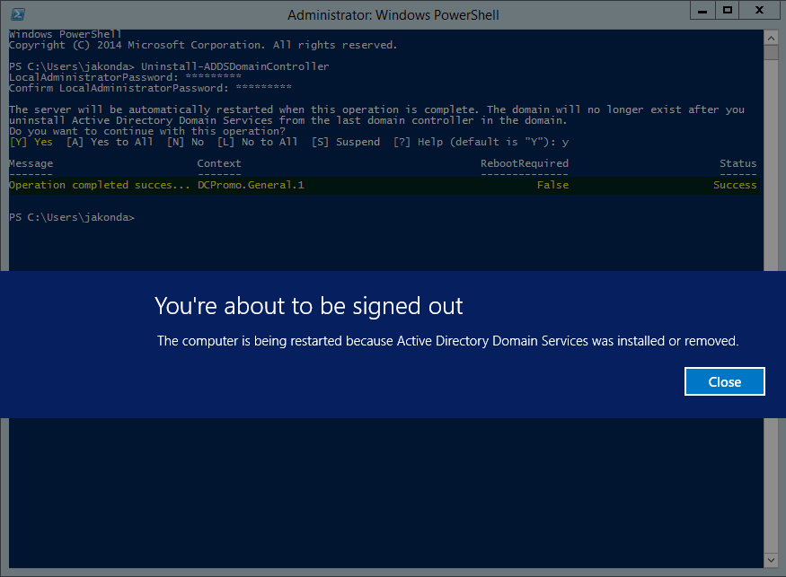The width and height of the screenshot is (786, 577).
Task: Click the scrollbar down arrow
Action: [771, 560]
